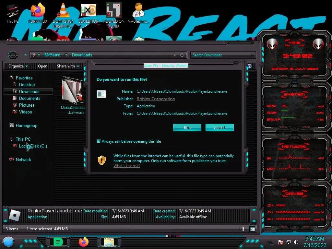332x249 pixels.
Task: Open Pictures in the navigation pane
Action: point(27,105)
